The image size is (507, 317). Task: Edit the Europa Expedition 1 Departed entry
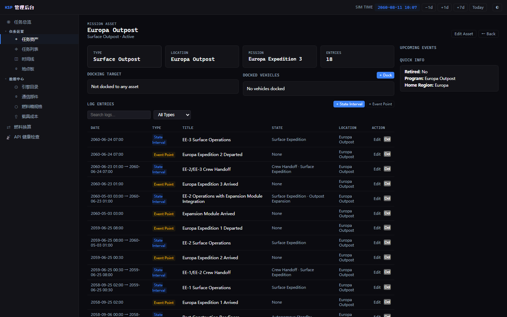(377, 228)
